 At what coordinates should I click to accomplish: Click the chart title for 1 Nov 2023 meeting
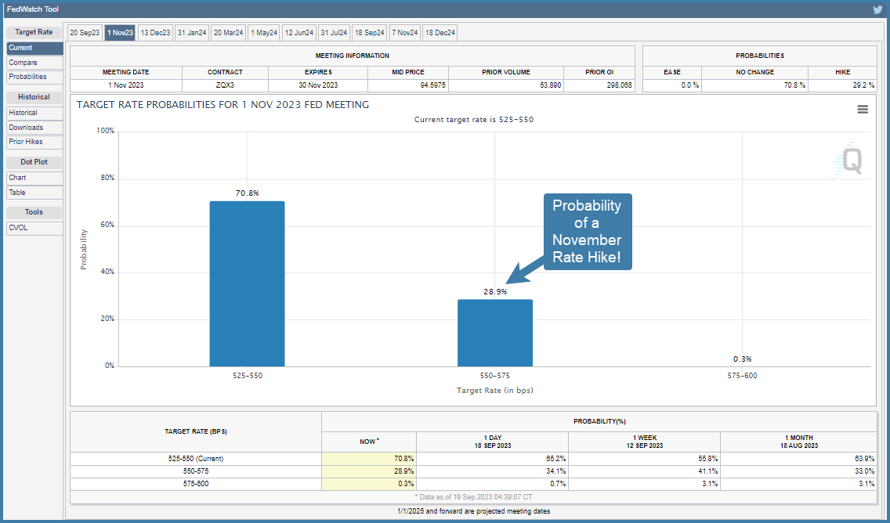[222, 105]
